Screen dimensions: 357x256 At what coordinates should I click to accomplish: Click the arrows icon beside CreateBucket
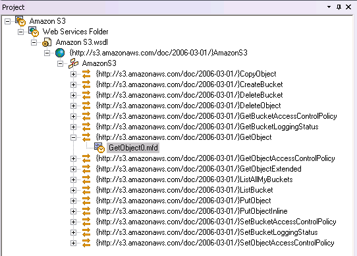tap(86, 84)
